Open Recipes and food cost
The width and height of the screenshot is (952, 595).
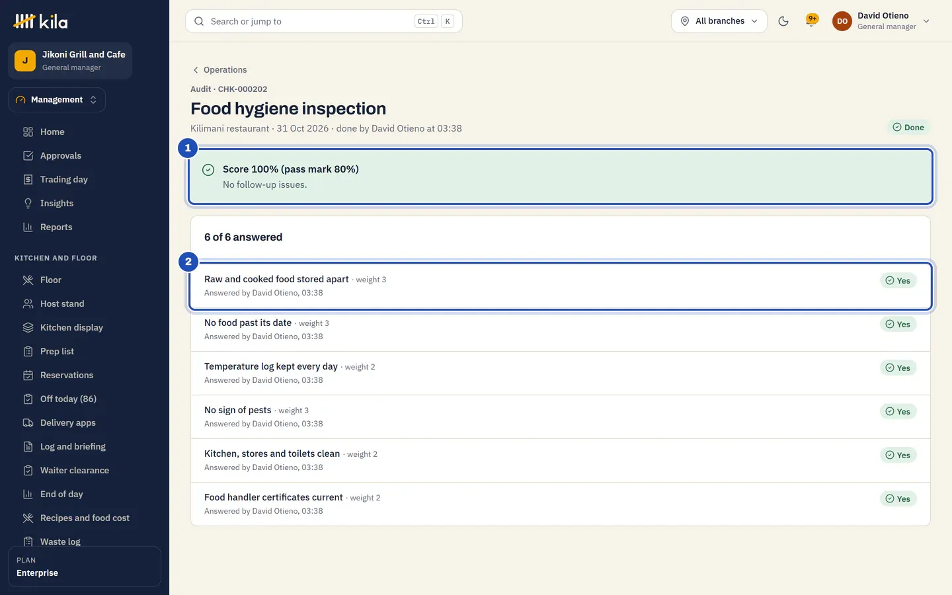[x=85, y=518]
